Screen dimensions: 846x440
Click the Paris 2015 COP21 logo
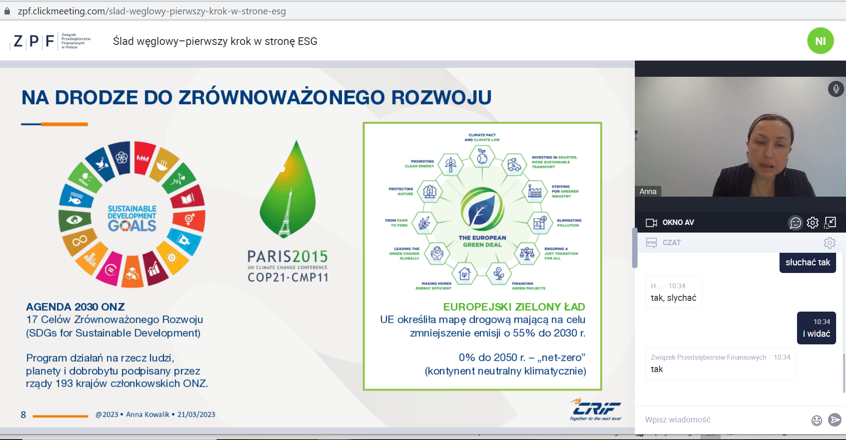(x=288, y=211)
